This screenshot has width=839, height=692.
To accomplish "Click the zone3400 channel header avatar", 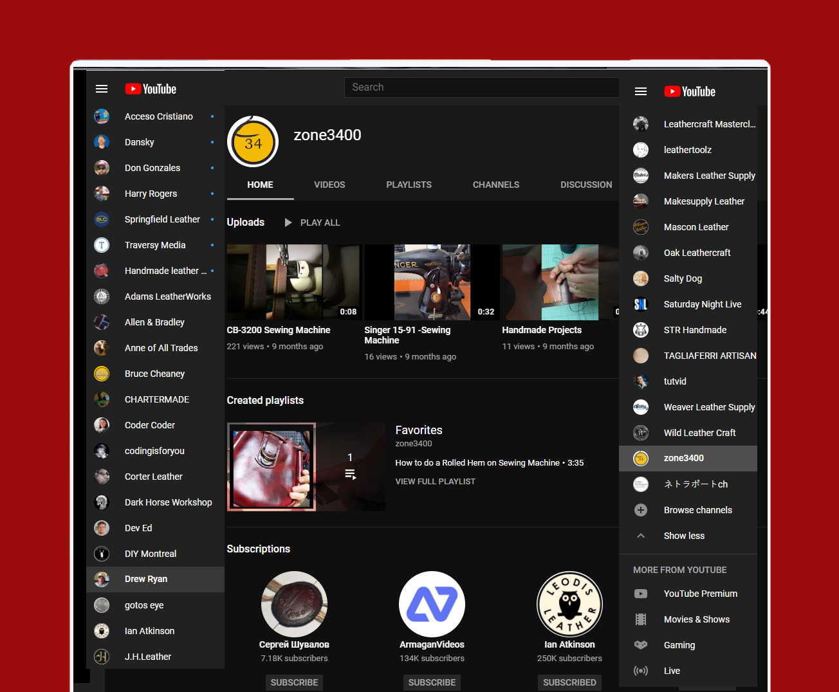I will pyautogui.click(x=253, y=141).
